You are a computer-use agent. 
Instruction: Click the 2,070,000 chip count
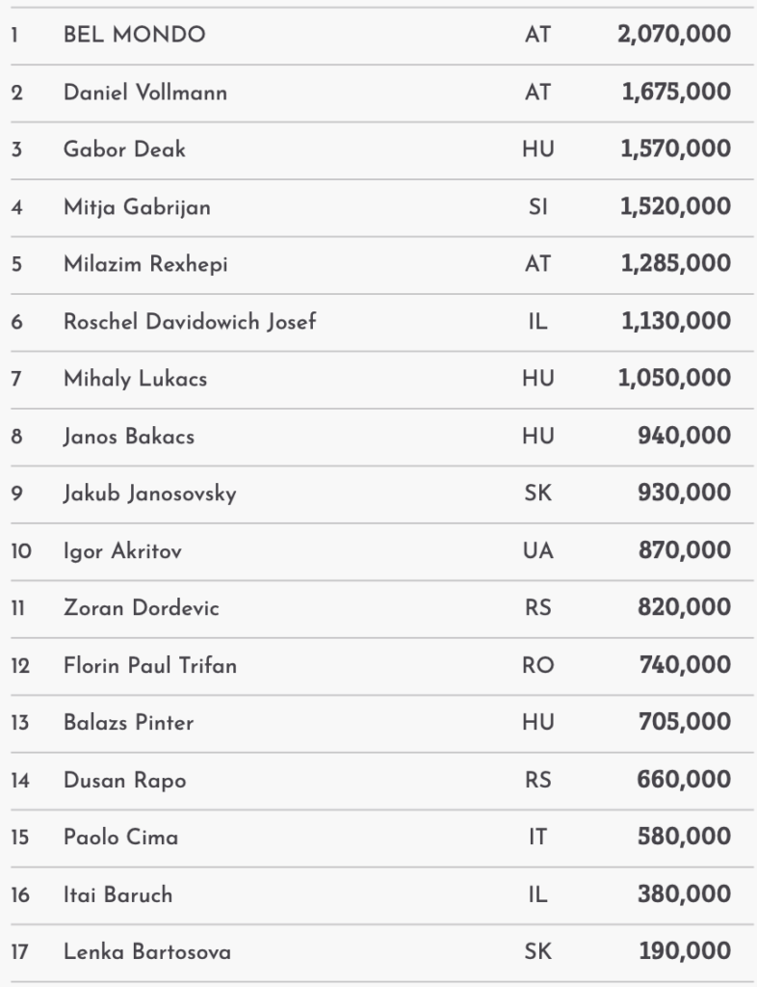[674, 36]
